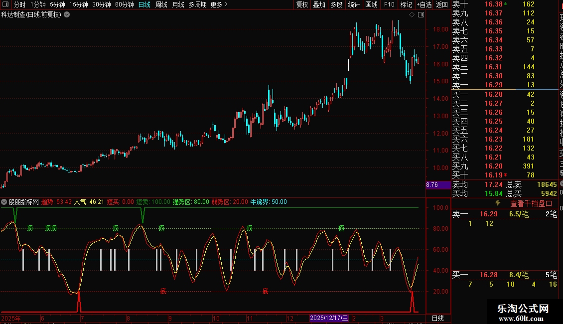Click the diamond icon above the price axis
This screenshot has width=563, height=324.
click(412, 15)
